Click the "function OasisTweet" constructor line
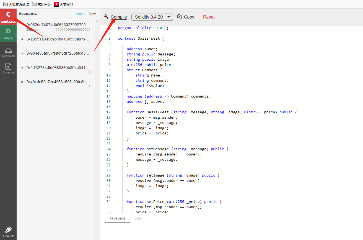This screenshot has height=240, width=363. tap(212, 112)
